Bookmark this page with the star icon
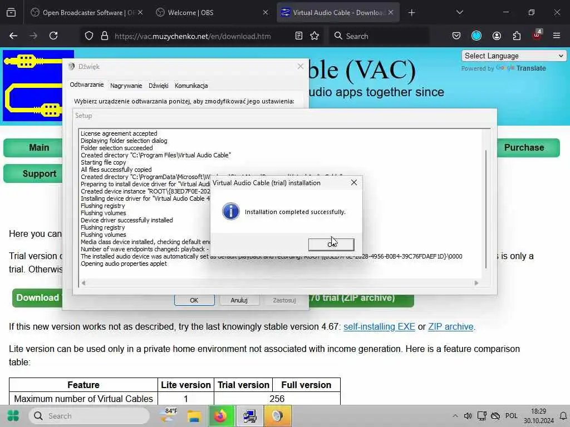 [x=315, y=36]
